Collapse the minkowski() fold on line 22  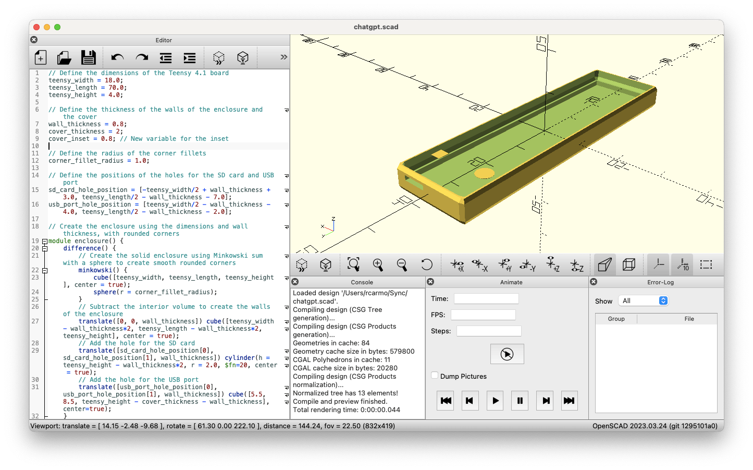coord(45,270)
